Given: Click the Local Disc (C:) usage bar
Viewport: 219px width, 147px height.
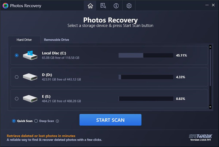Looking at the screenshot, I should pyautogui.click(x=146, y=55).
